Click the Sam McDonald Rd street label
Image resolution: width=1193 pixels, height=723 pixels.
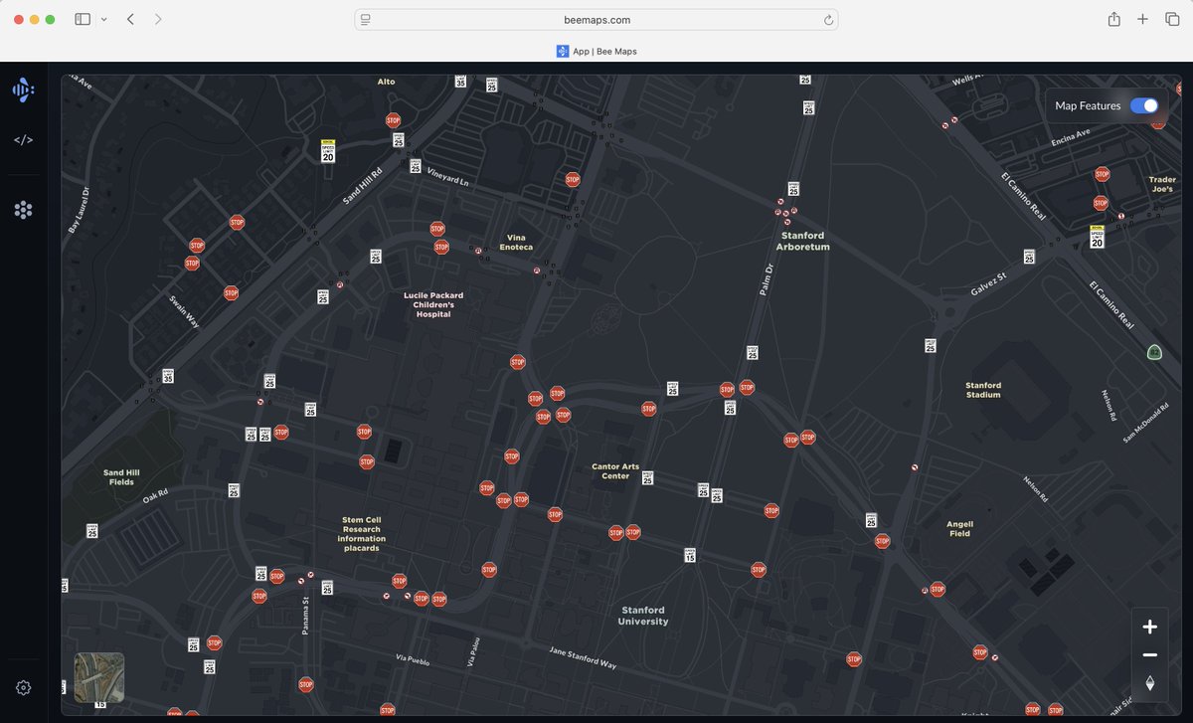1146,422
